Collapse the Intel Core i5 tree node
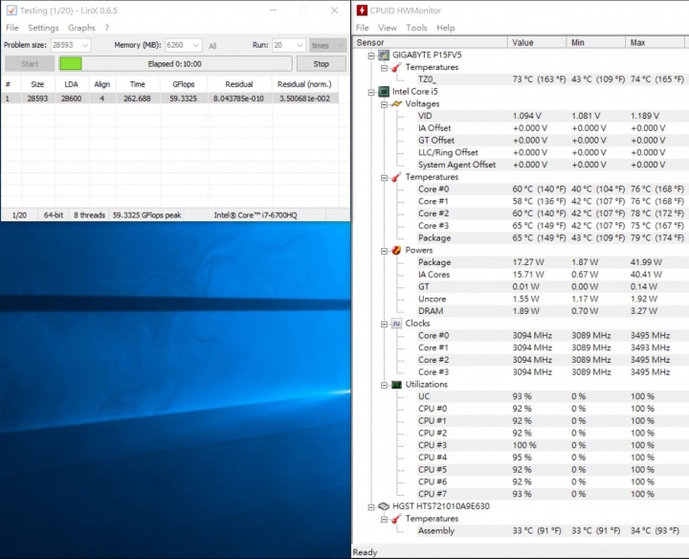 (x=371, y=92)
